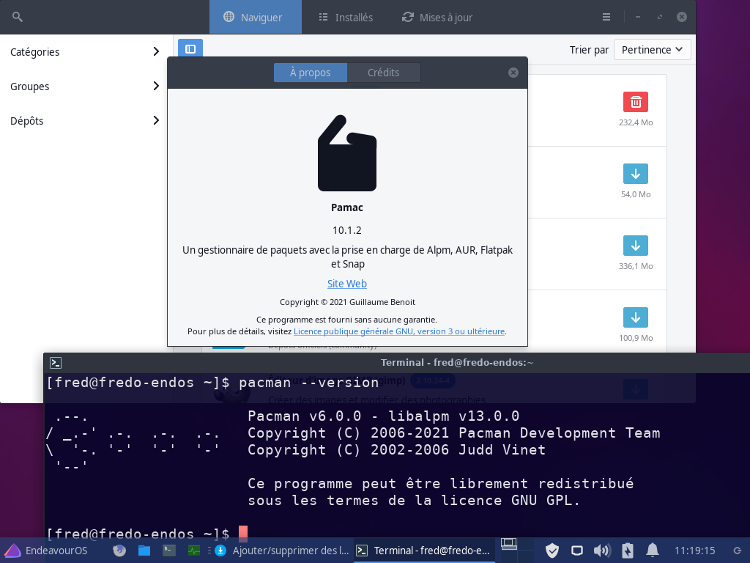The image size is (750, 563).
Task: Open the EndeavourOS applications menu
Action: [x=12, y=550]
